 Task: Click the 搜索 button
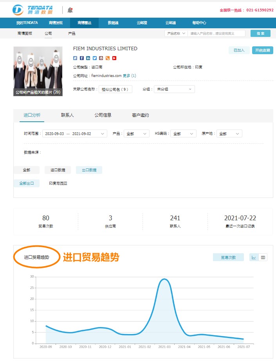tap(260, 33)
